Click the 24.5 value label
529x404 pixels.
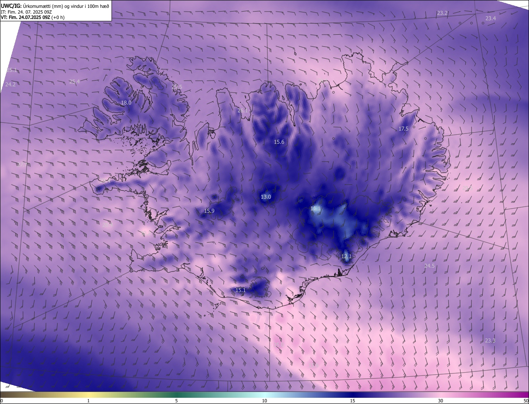[429, 266]
